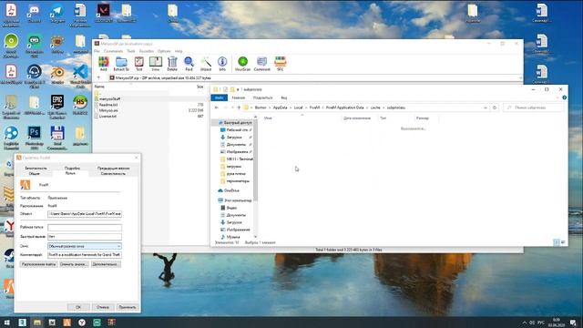583x328 pixels.
Task: Switch to the View ribbon tab in Explorer
Action: click(x=284, y=97)
